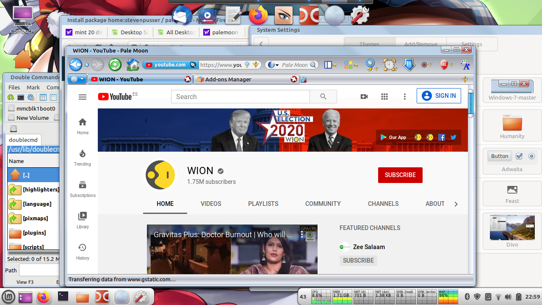
Task: Open Subscriptions in YouTube sidebar
Action: click(x=83, y=189)
